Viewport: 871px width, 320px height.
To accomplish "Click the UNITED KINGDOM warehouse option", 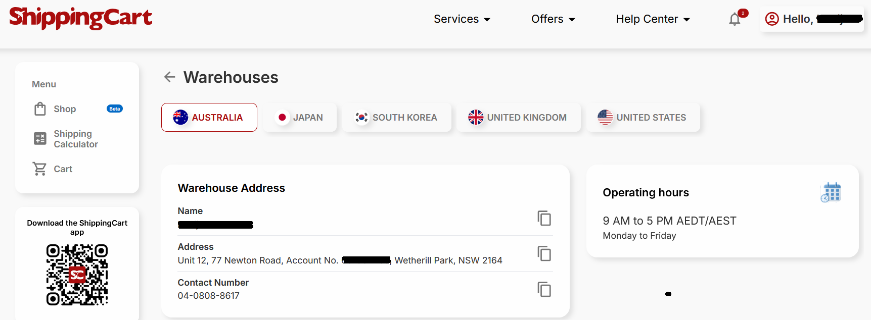I will [x=518, y=117].
